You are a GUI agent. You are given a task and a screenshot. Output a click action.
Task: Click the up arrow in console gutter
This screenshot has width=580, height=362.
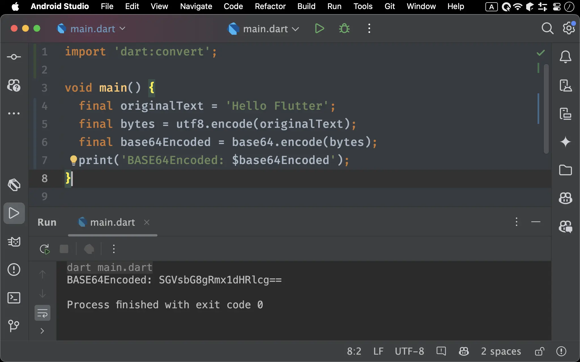(x=42, y=274)
